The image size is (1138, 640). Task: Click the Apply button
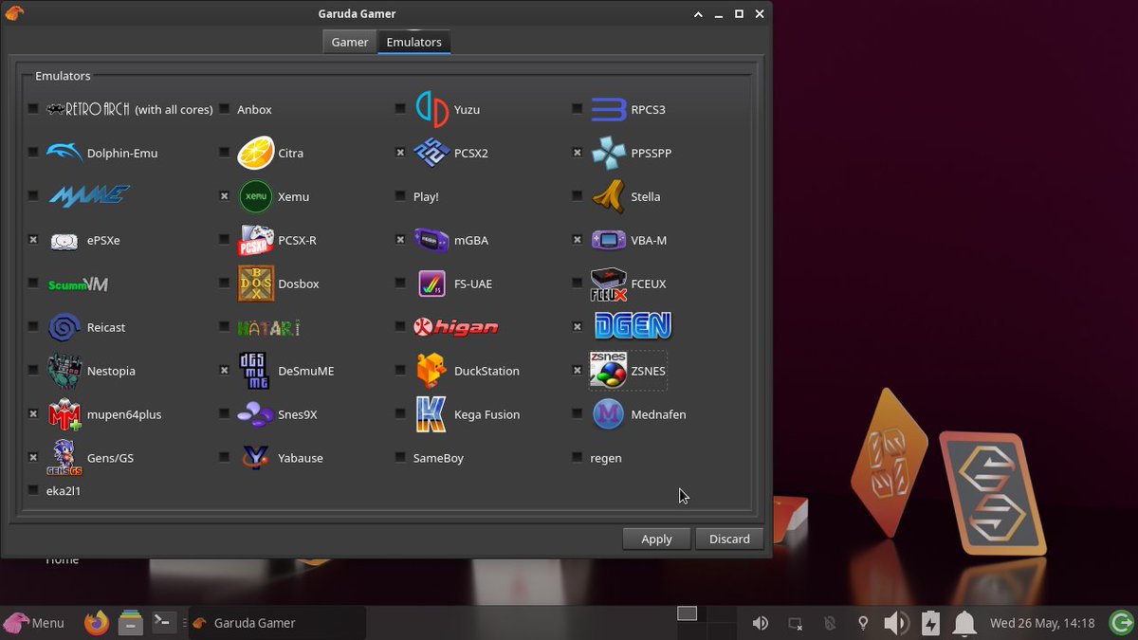coord(656,539)
